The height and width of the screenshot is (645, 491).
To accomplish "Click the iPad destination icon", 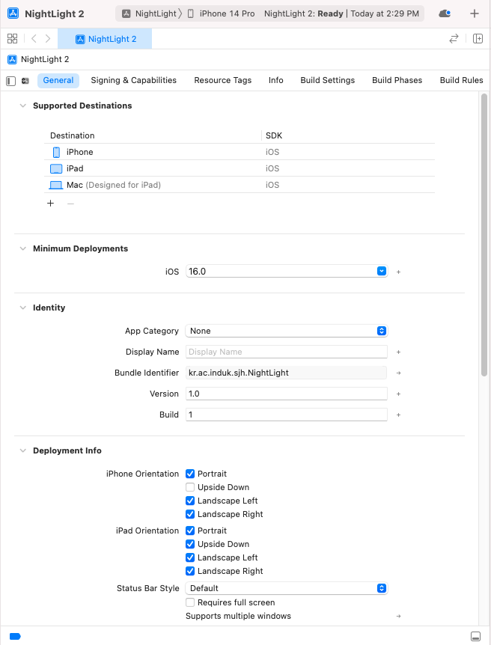I will click(56, 168).
